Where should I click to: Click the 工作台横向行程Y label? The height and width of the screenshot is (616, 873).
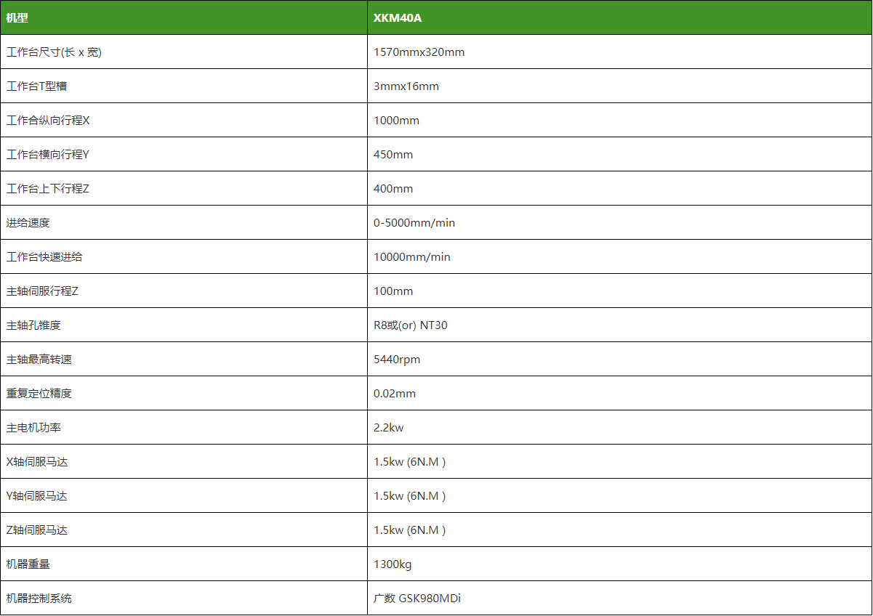coord(48,155)
